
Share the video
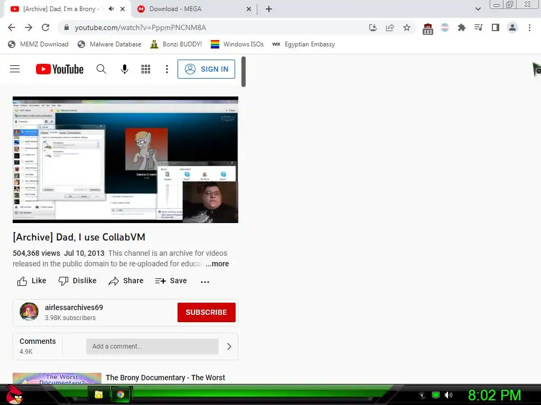pos(126,281)
